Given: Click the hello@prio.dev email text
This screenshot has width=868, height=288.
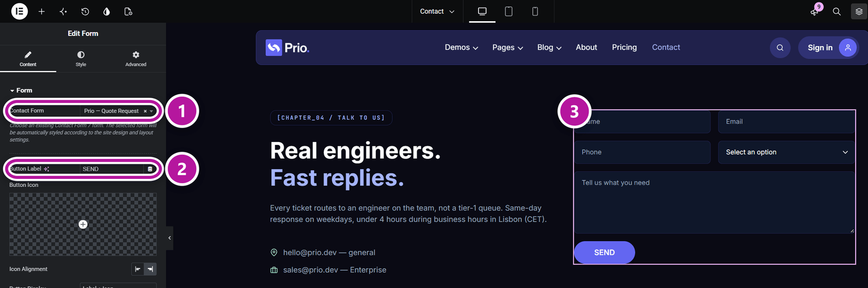Looking at the screenshot, I should point(329,253).
